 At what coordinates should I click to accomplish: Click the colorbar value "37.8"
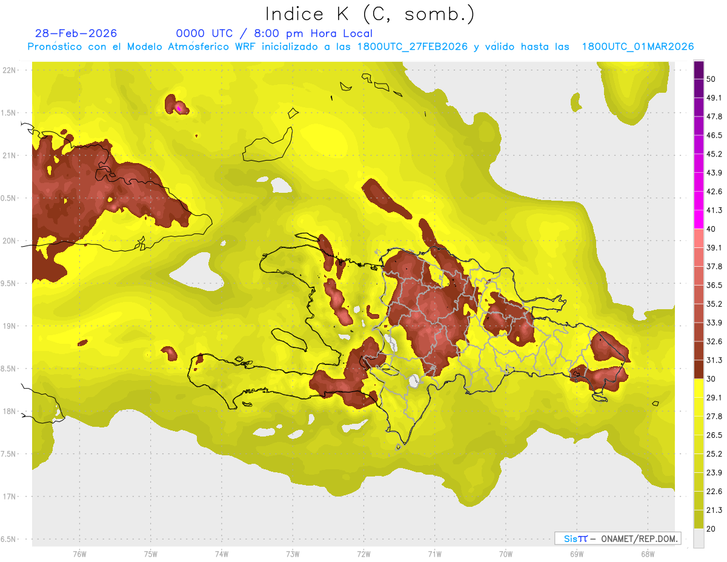click(714, 266)
